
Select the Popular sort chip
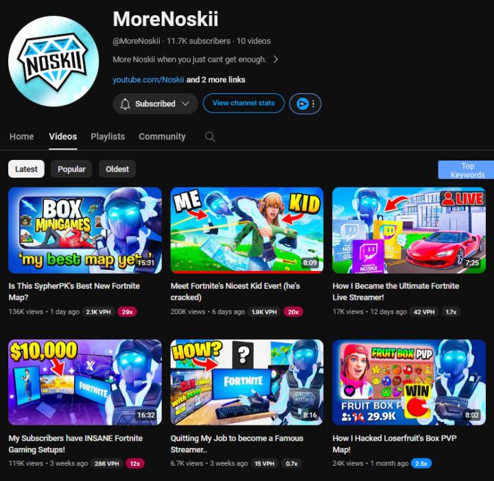click(71, 169)
